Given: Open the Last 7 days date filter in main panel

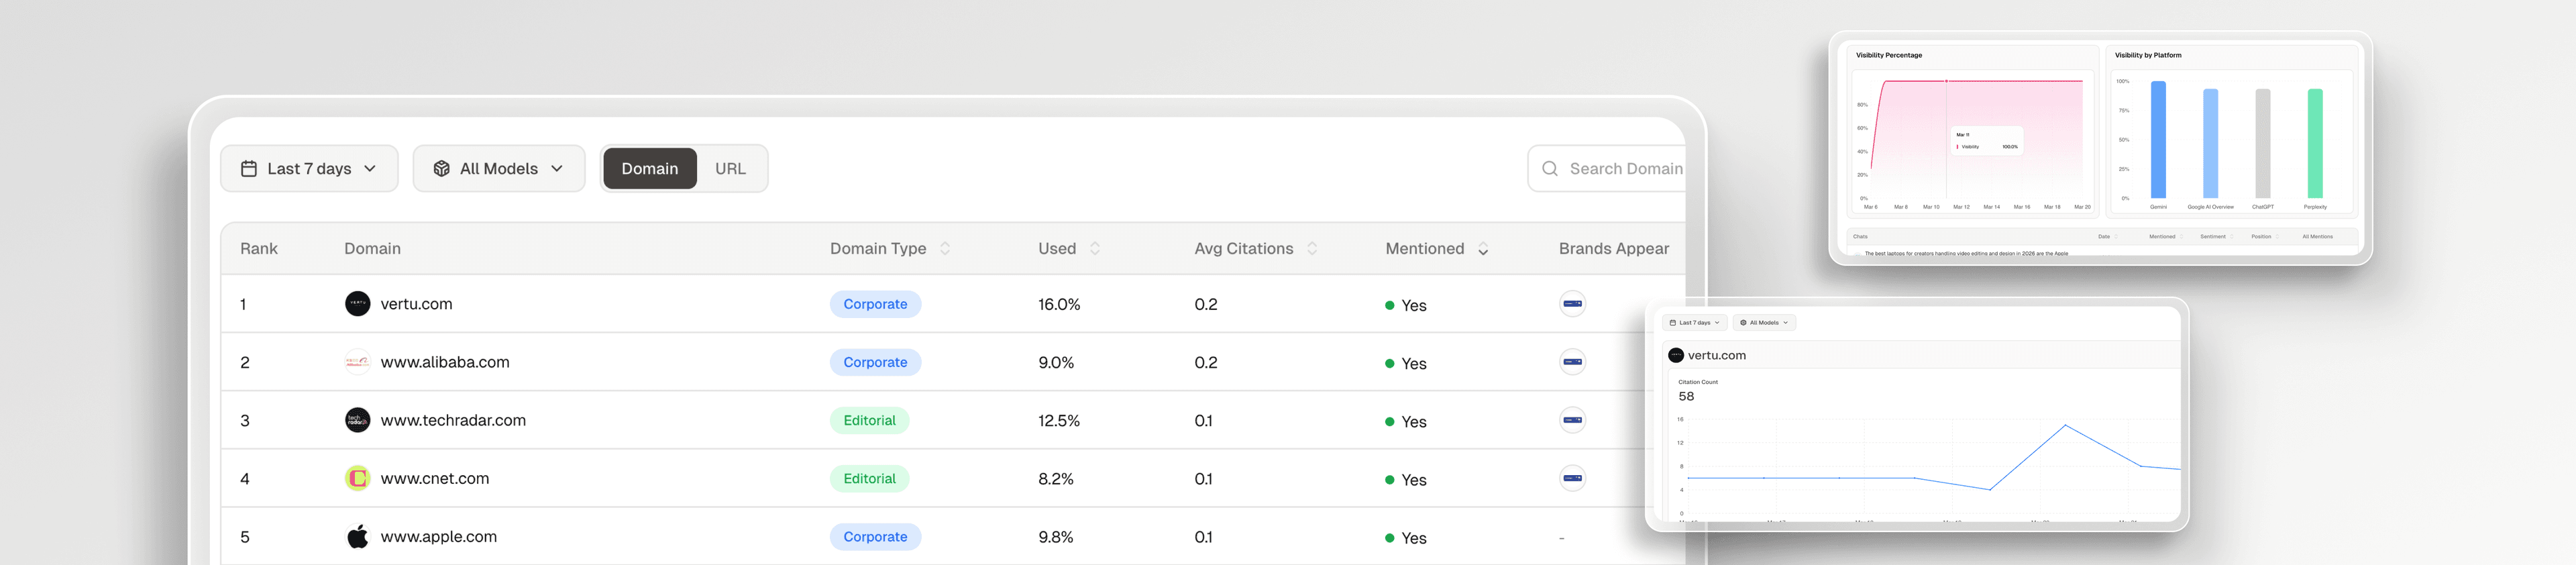Looking at the screenshot, I should tap(309, 169).
